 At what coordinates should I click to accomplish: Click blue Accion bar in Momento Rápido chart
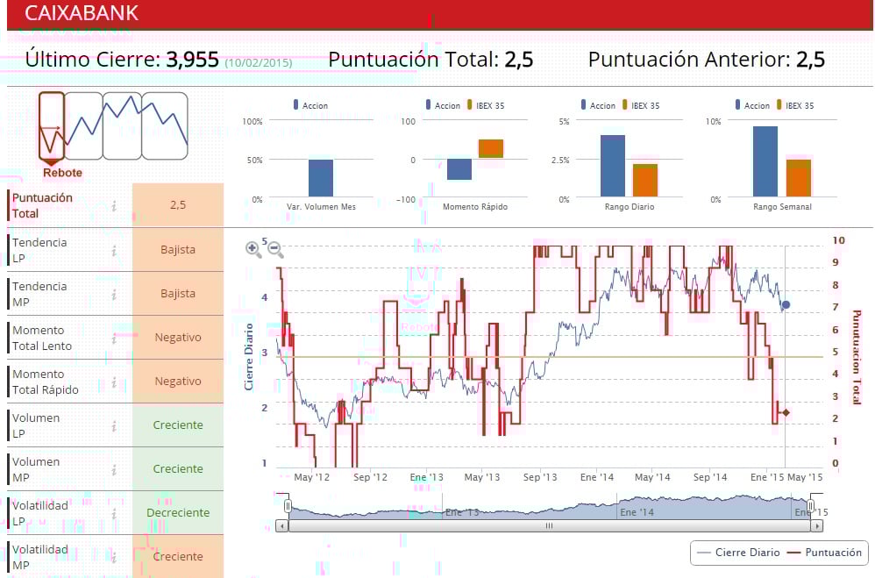(459, 169)
